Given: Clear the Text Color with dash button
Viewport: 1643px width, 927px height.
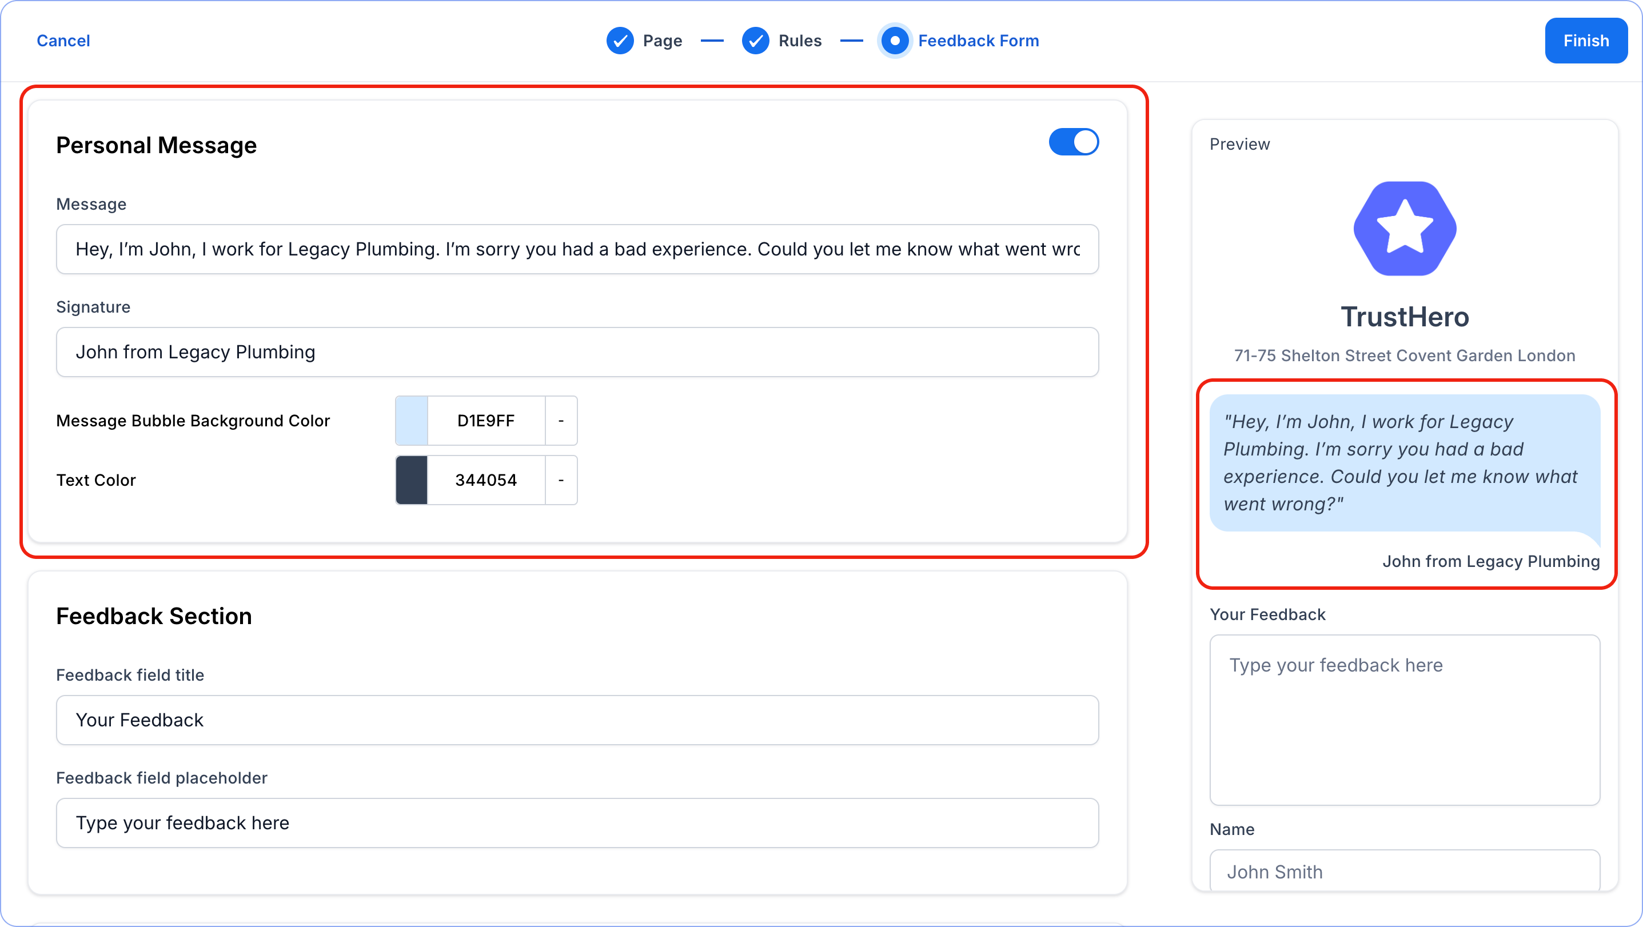Looking at the screenshot, I should pos(561,480).
